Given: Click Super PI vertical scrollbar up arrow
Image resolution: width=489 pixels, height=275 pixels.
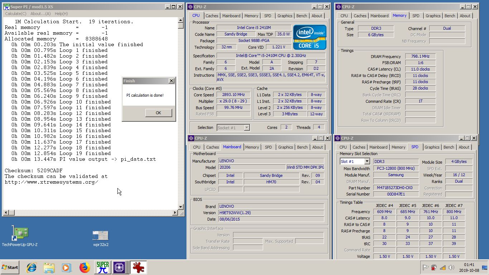Looking at the screenshot, I should tap(181, 20).
